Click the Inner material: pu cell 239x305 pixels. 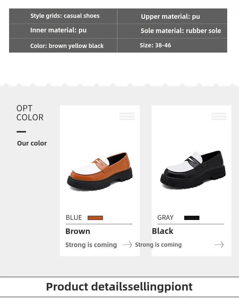[x=58, y=30]
